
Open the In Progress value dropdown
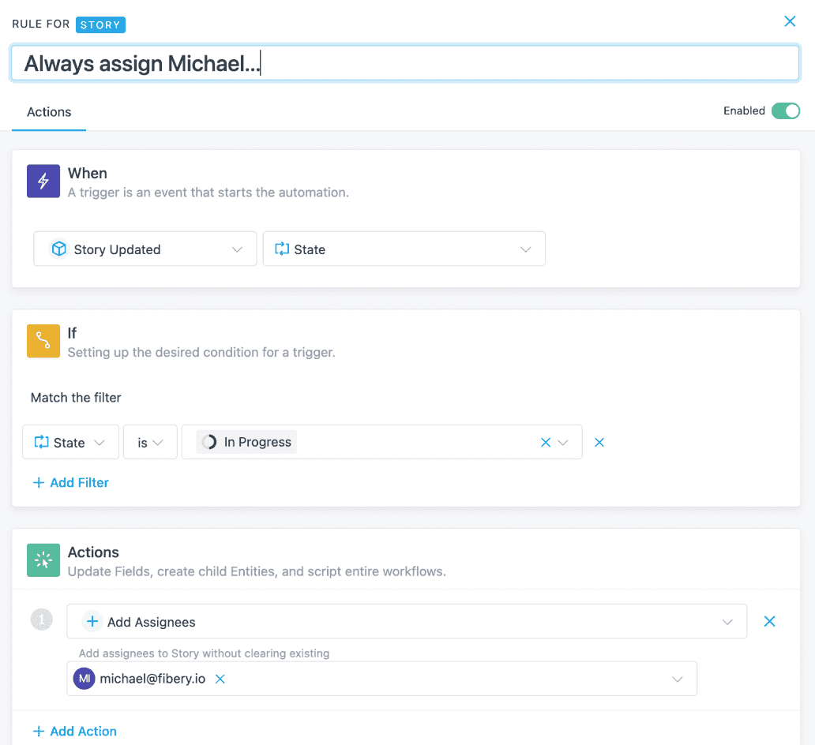point(561,442)
